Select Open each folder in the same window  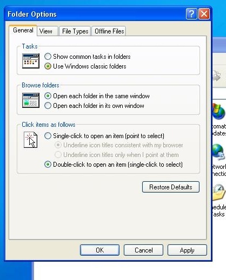pos(97,96)
